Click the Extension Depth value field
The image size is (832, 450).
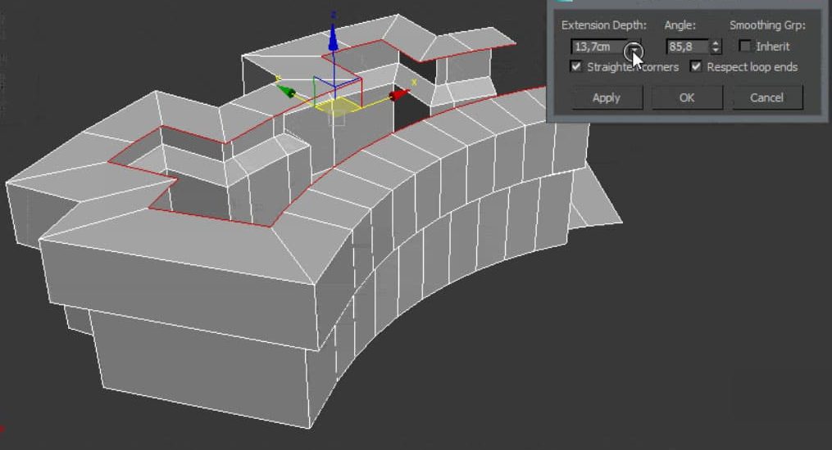(598, 47)
